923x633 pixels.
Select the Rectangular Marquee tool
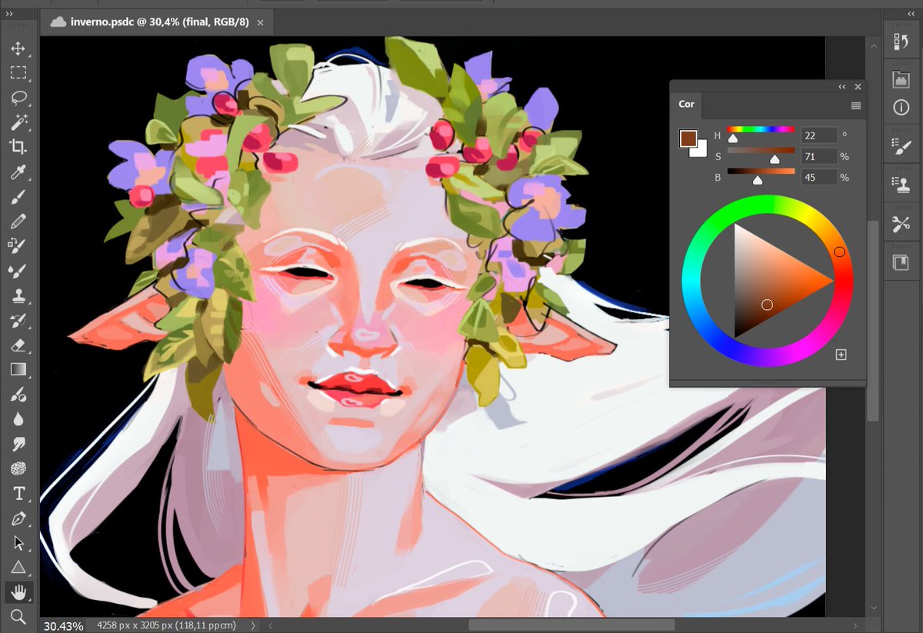[x=18, y=74]
